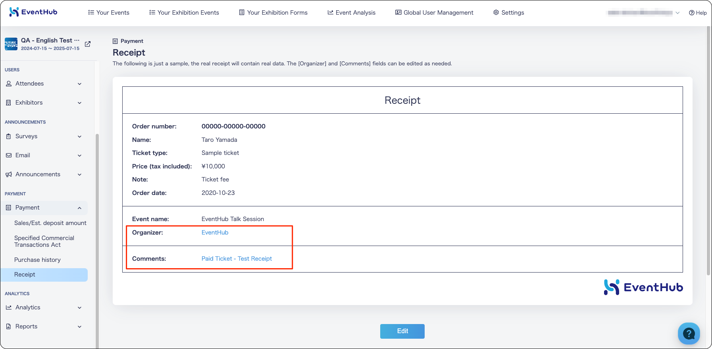Expand the Attendees section chevron
The image size is (712, 349).
pos(79,84)
